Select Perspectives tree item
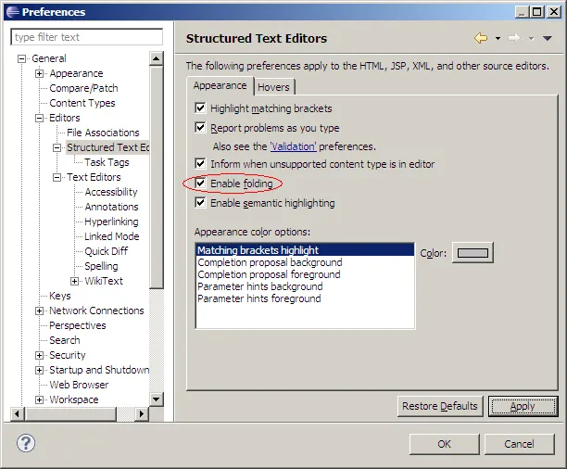The image size is (567, 469). point(78,325)
